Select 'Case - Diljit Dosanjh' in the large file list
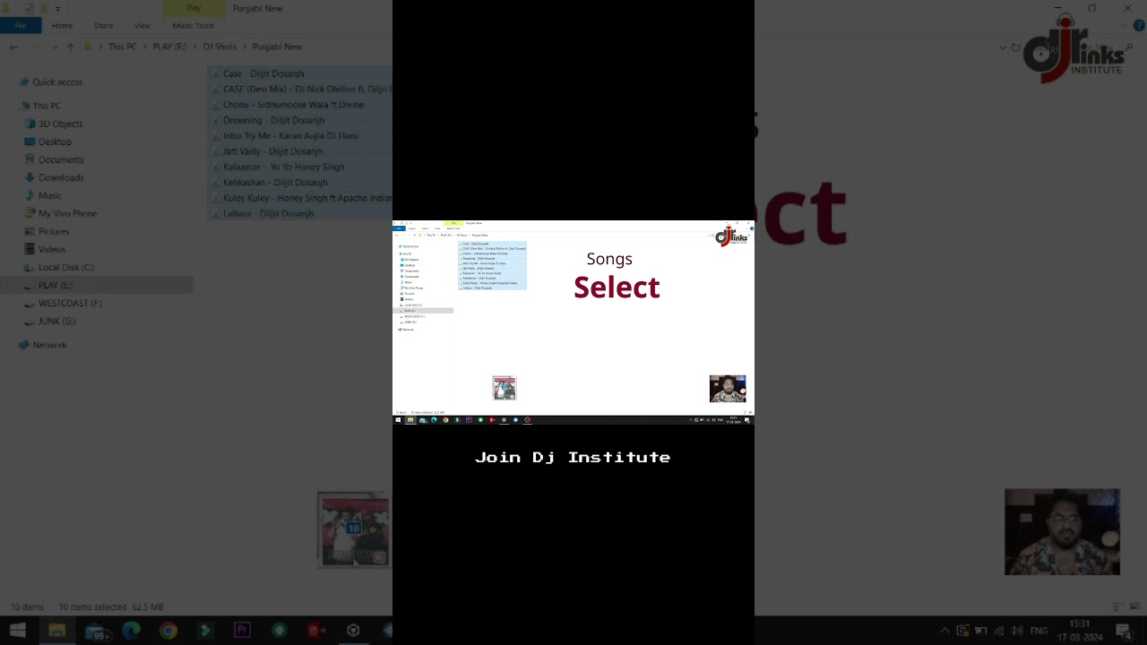The height and width of the screenshot is (645, 1147). [299, 73]
